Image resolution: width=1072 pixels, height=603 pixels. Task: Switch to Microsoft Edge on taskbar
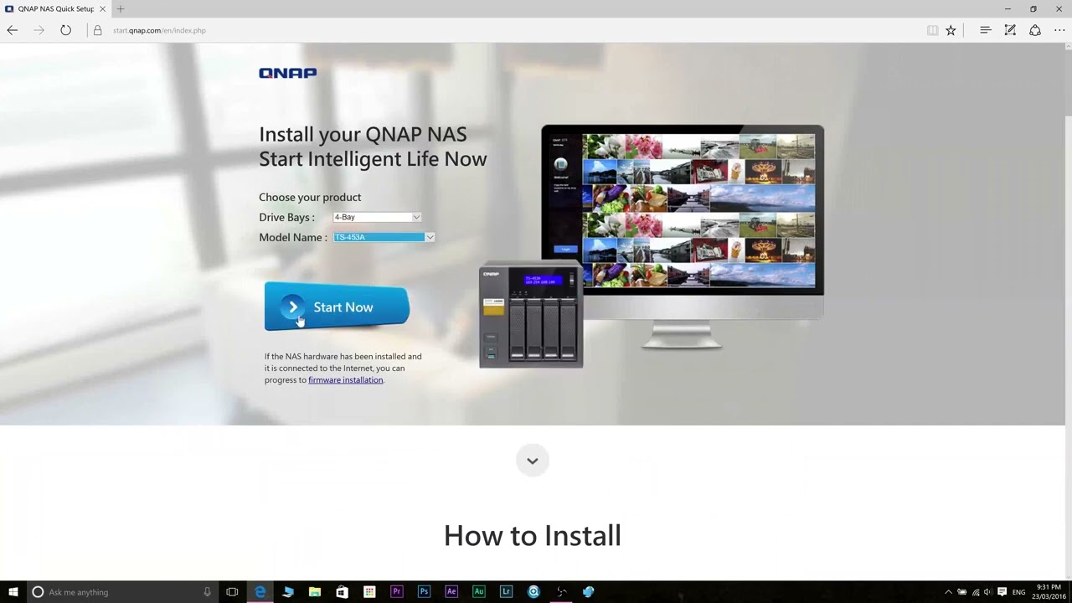coord(260,591)
